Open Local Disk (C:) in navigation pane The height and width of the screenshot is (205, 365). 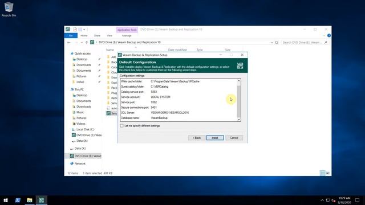(85, 129)
